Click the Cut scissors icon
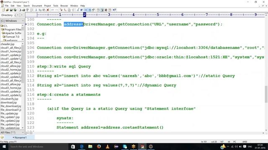 click(36, 10)
